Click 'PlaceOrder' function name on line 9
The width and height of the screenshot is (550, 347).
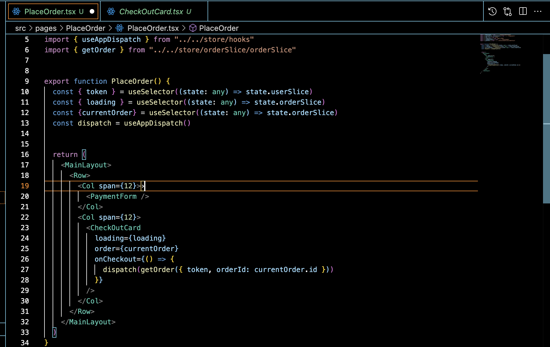tap(132, 81)
